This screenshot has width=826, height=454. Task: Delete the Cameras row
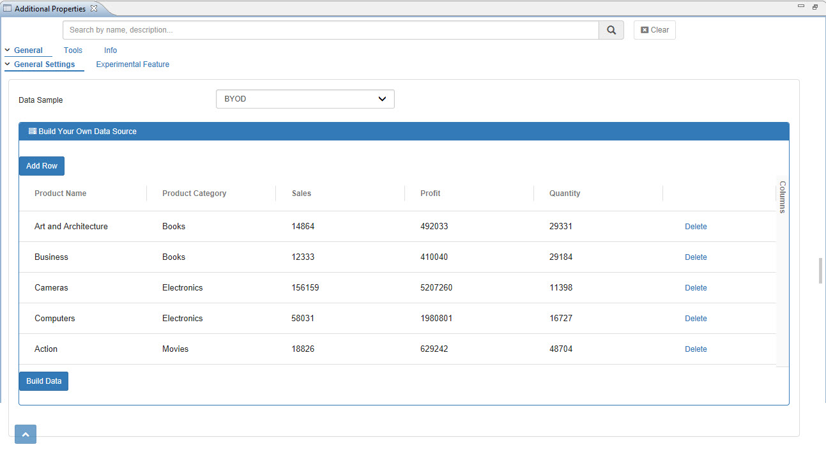(696, 288)
